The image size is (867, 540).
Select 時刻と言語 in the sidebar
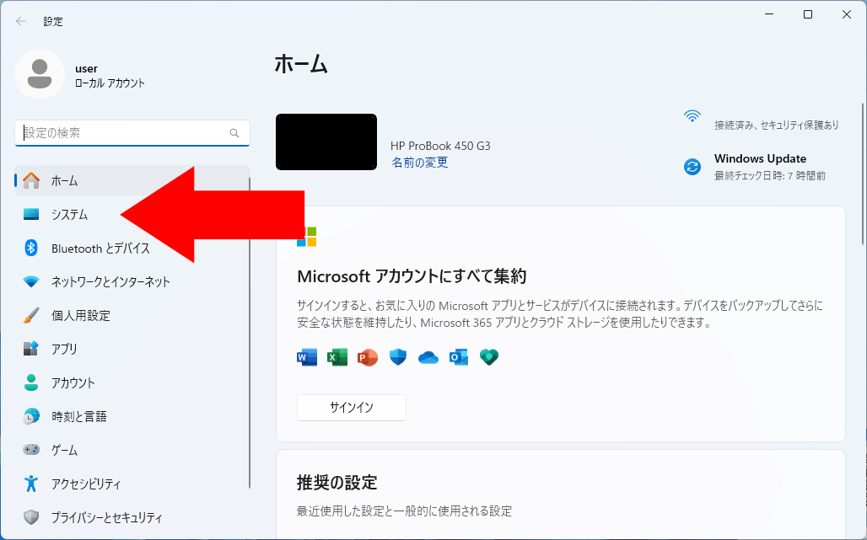tap(78, 416)
